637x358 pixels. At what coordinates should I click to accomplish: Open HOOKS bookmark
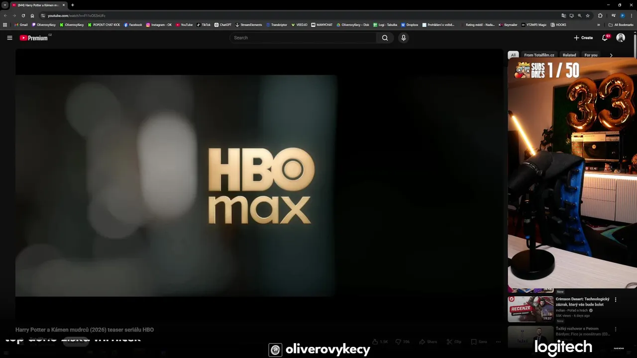click(558, 24)
